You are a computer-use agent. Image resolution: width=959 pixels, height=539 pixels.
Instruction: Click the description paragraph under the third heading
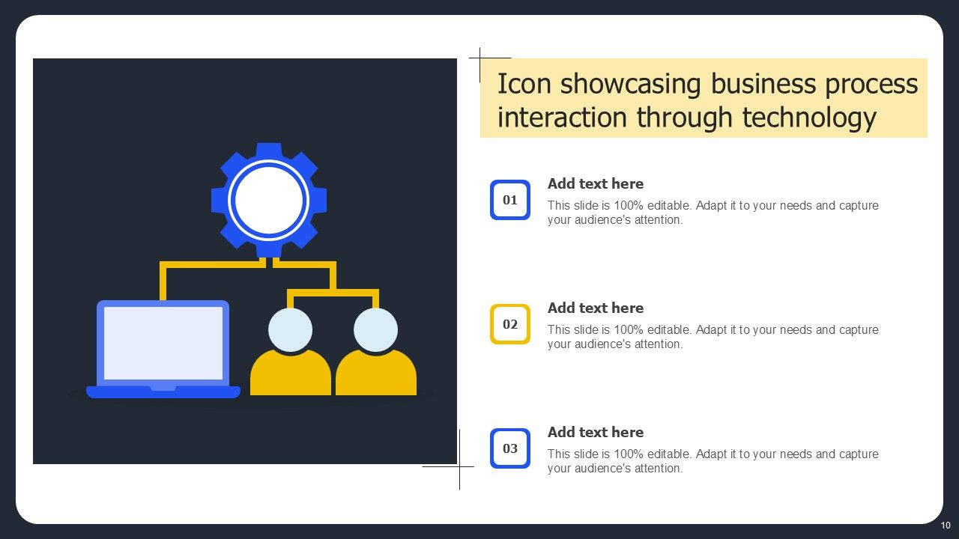[x=713, y=461]
